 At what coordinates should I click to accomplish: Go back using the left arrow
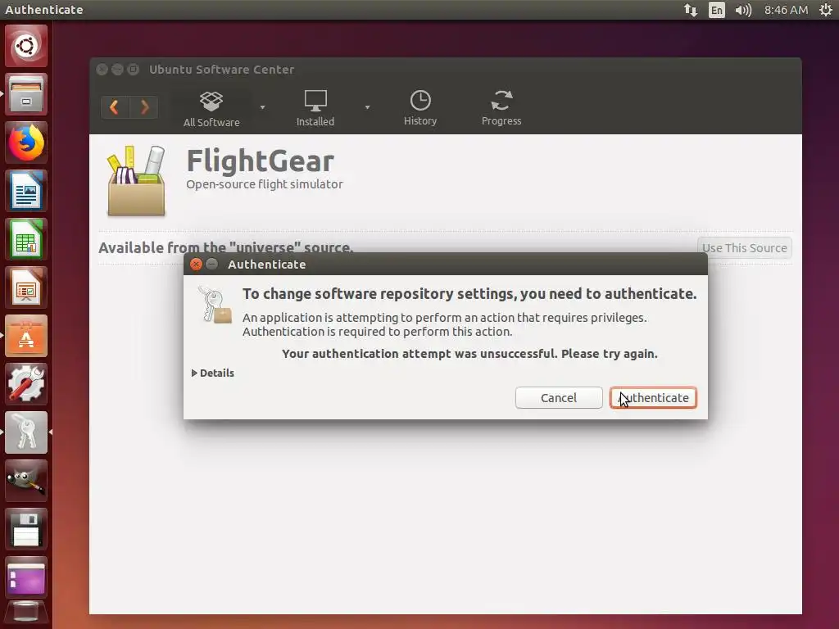pyautogui.click(x=115, y=107)
